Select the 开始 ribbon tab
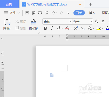This screenshot has height=97, width=109. coord(79,13)
